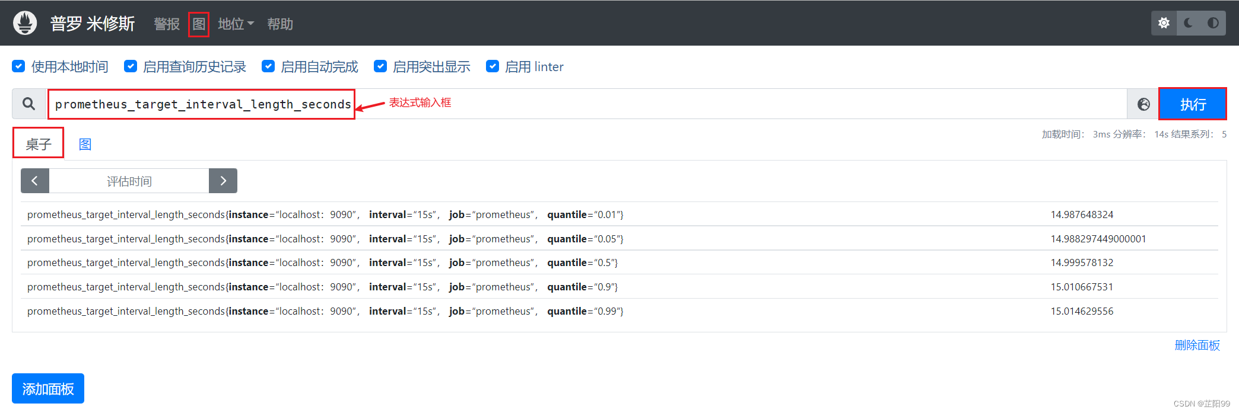Select the result row with quantile 0.99
Viewport: 1239px width, 413px height.
[619, 311]
